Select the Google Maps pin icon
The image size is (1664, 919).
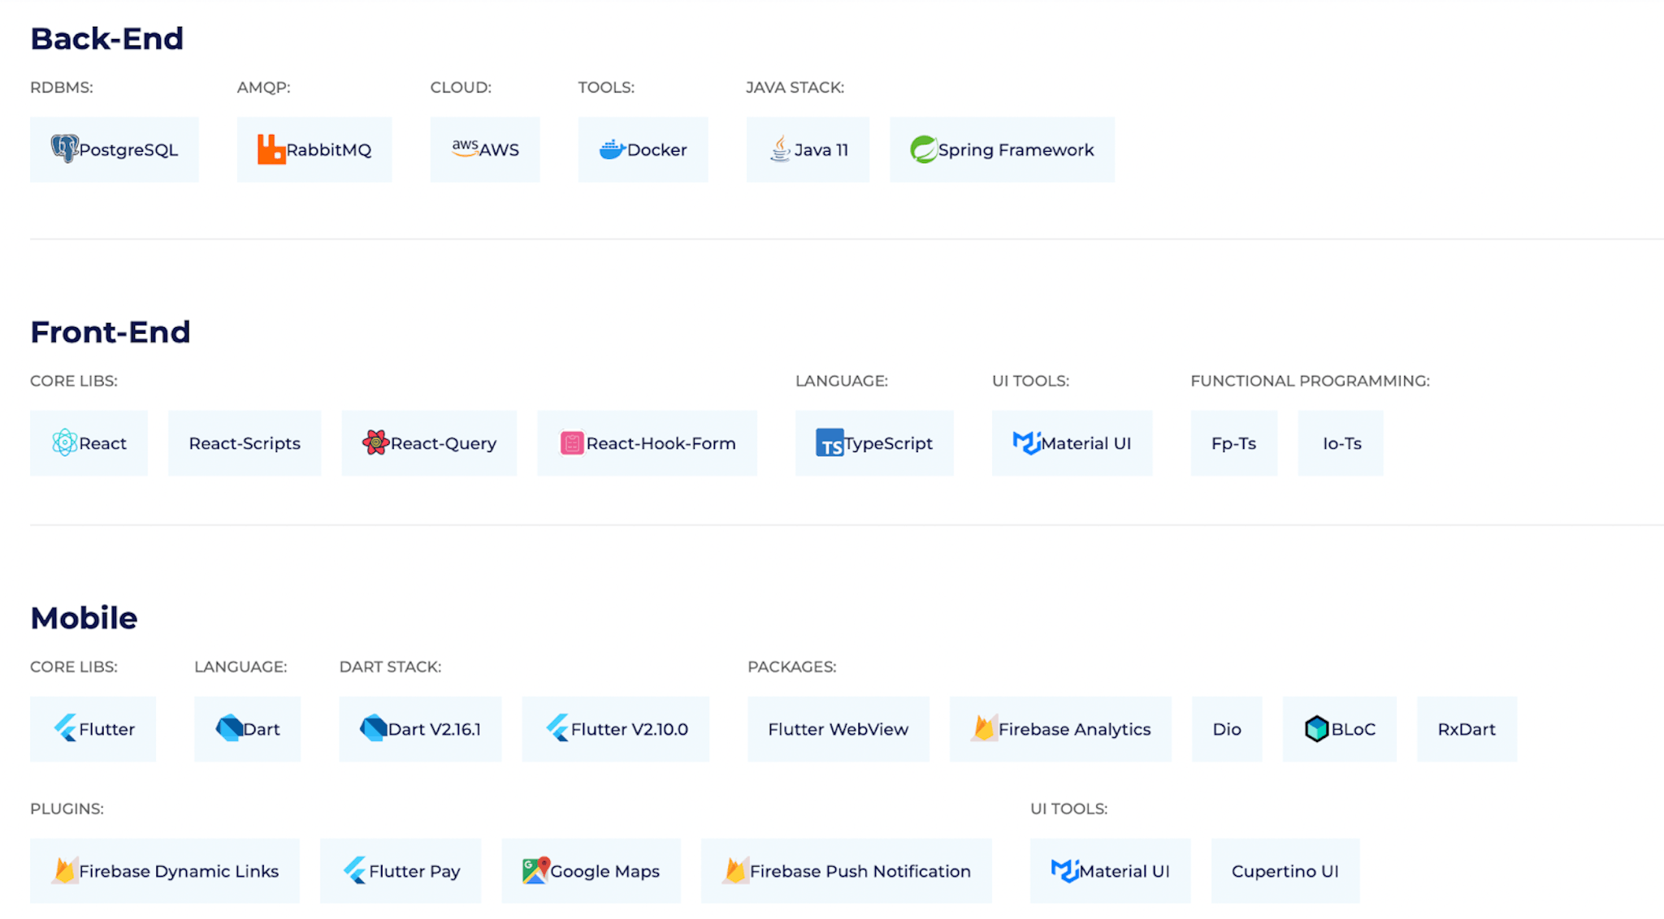tap(535, 870)
